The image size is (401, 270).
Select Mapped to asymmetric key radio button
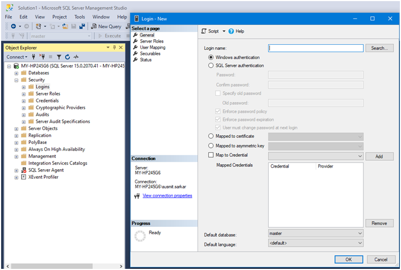[x=211, y=146]
